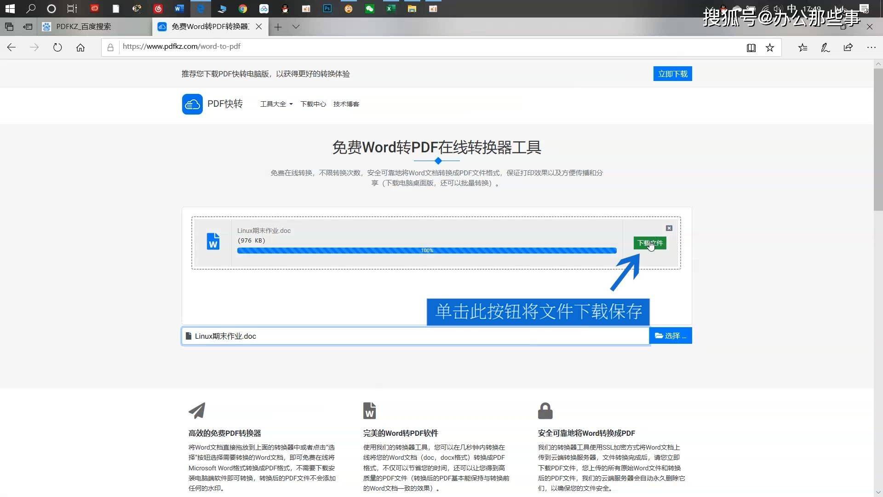Click the 立即下载 banner button

pos(672,74)
